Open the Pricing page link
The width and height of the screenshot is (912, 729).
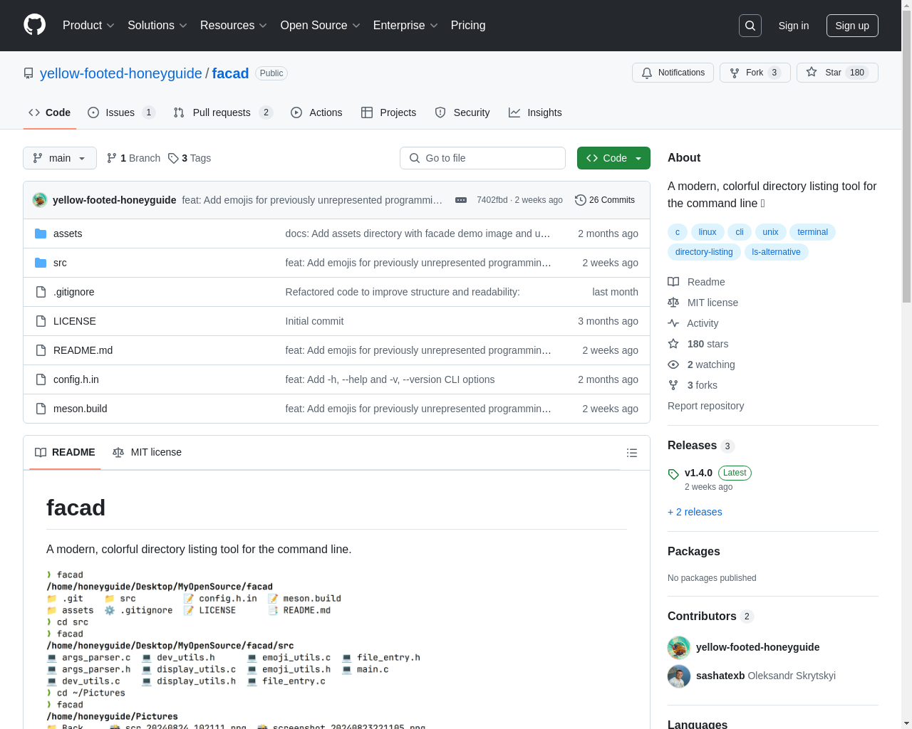(x=468, y=26)
